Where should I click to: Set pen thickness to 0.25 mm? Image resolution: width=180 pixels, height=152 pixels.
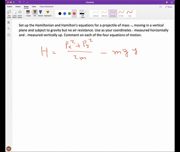coord(96,14)
